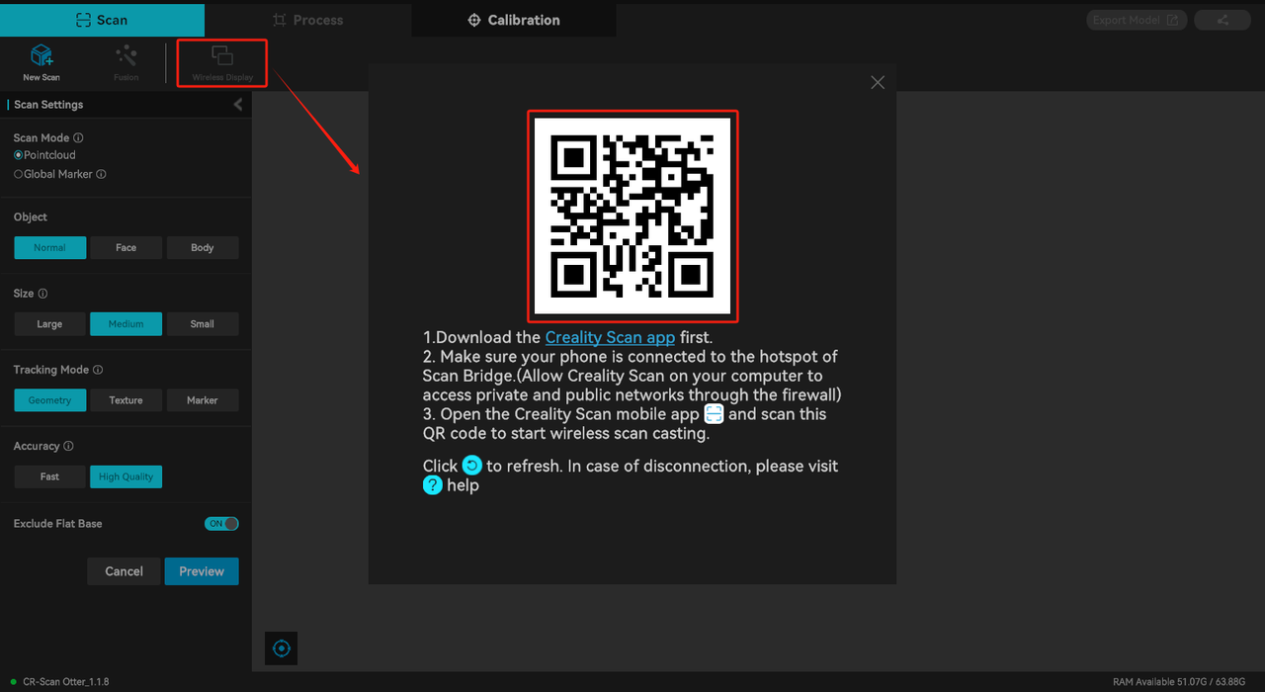The image size is (1265, 692).
Task: Select High Quality accuracy mode
Action: click(x=126, y=476)
